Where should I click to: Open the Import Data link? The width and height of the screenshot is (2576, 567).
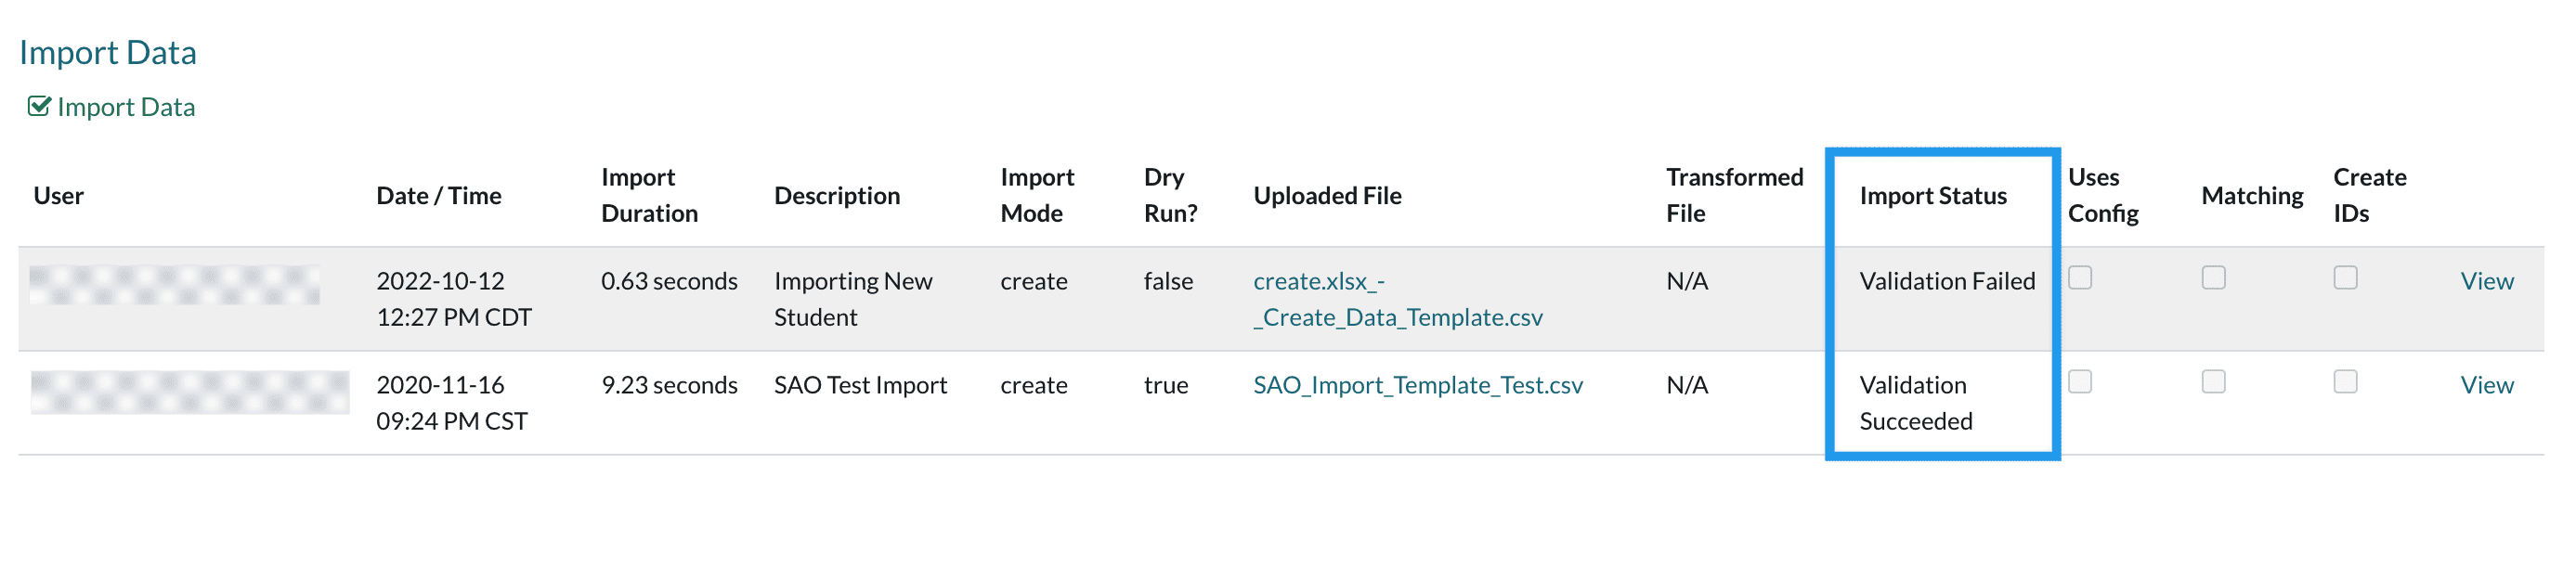coord(126,107)
